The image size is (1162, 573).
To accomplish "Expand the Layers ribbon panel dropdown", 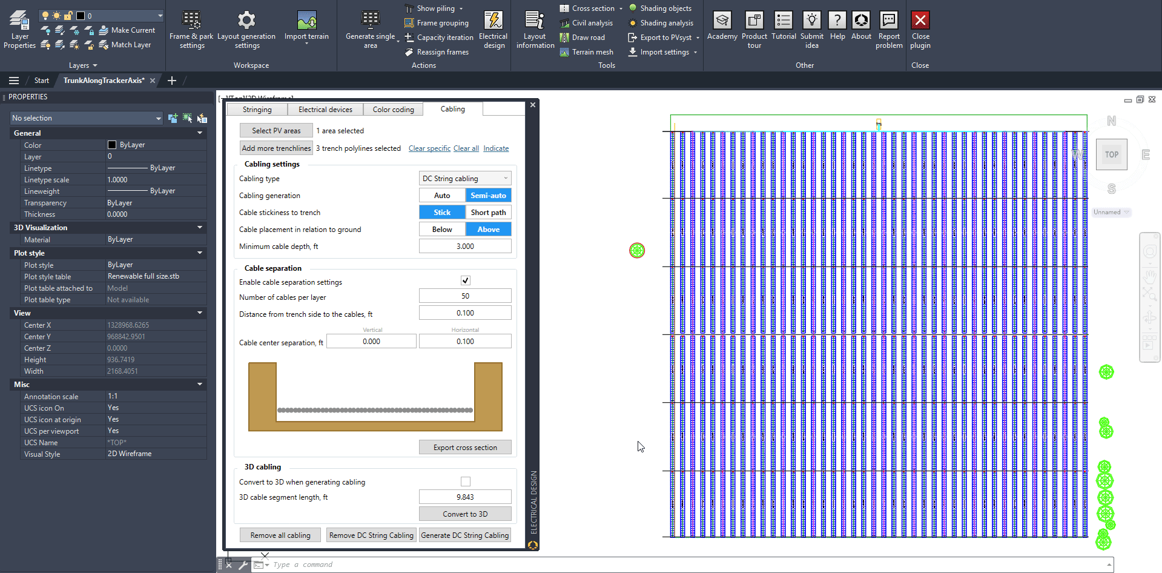I will coord(83,65).
